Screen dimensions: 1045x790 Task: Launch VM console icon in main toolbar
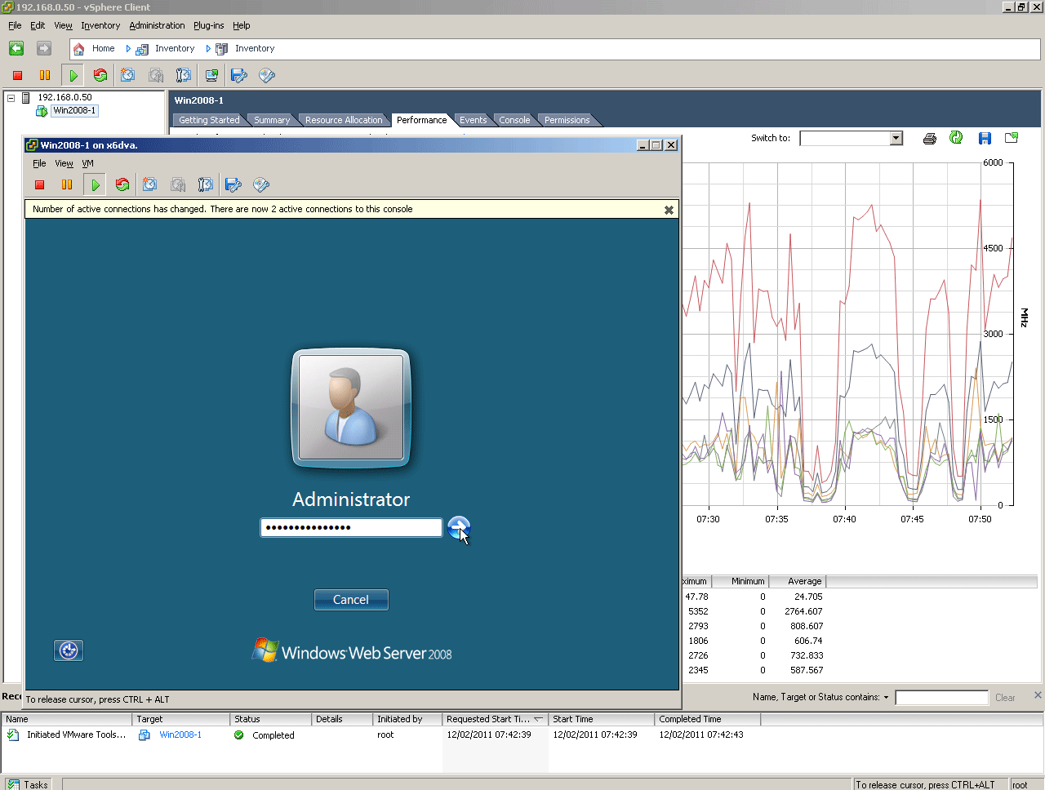pos(211,76)
